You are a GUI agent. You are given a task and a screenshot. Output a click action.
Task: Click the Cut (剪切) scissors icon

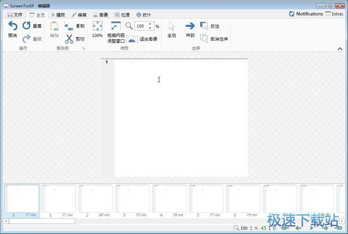pyautogui.click(x=69, y=39)
